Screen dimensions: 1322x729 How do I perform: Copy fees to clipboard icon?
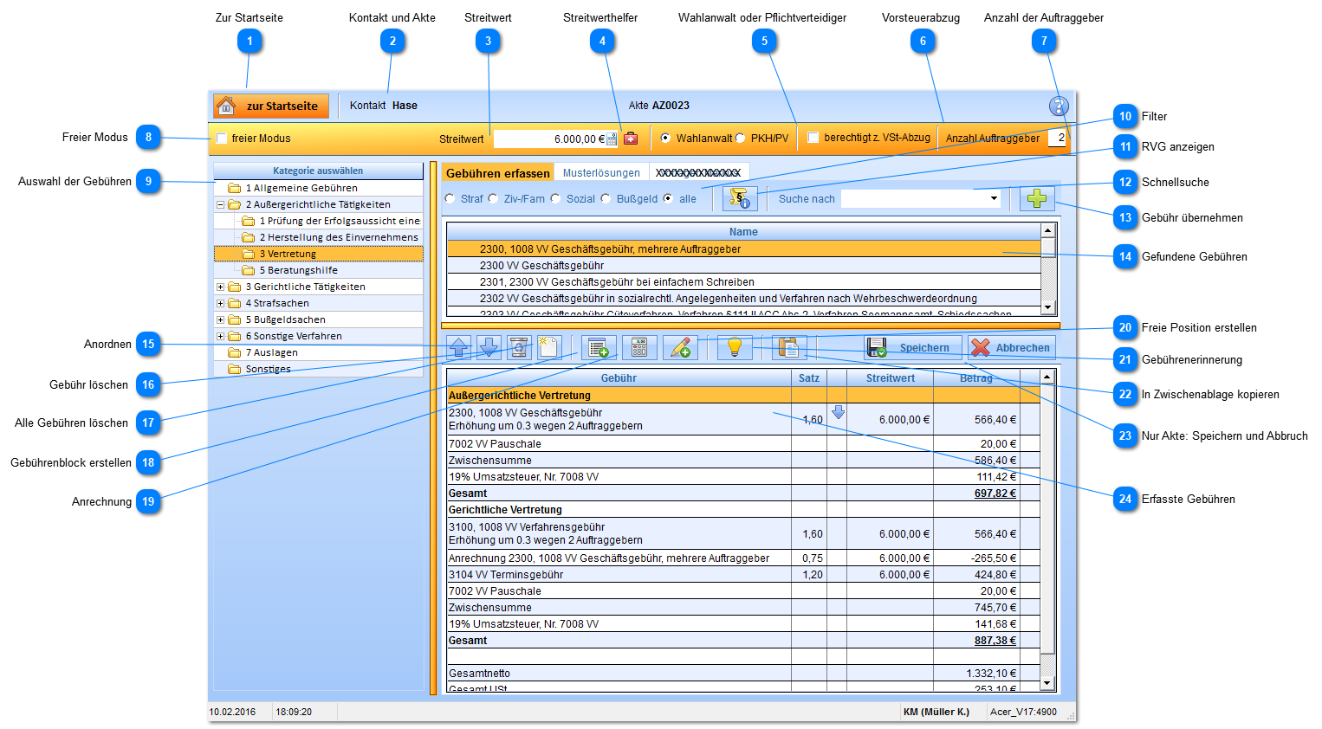789,347
